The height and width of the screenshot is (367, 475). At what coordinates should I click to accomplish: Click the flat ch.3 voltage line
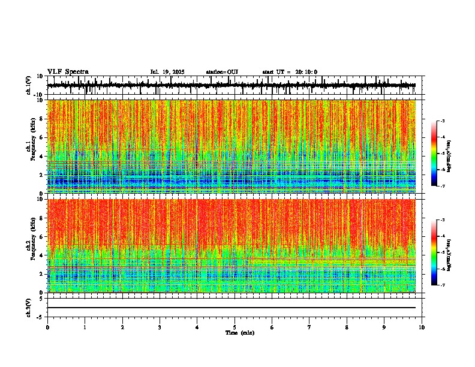(232, 308)
